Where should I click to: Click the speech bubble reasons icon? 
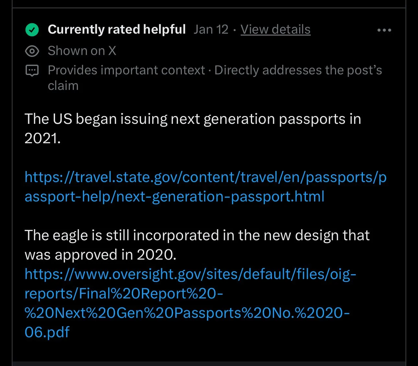[32, 70]
